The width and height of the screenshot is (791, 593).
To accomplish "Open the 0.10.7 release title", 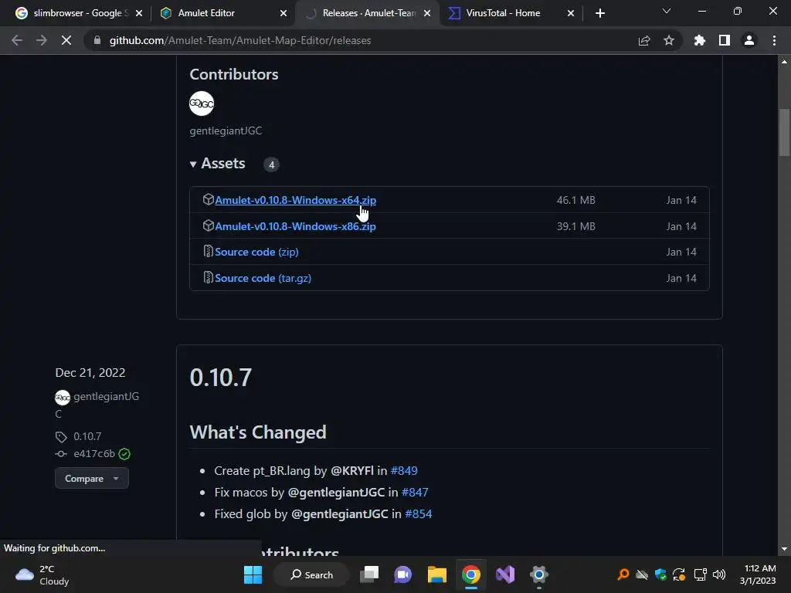I will [x=220, y=377].
